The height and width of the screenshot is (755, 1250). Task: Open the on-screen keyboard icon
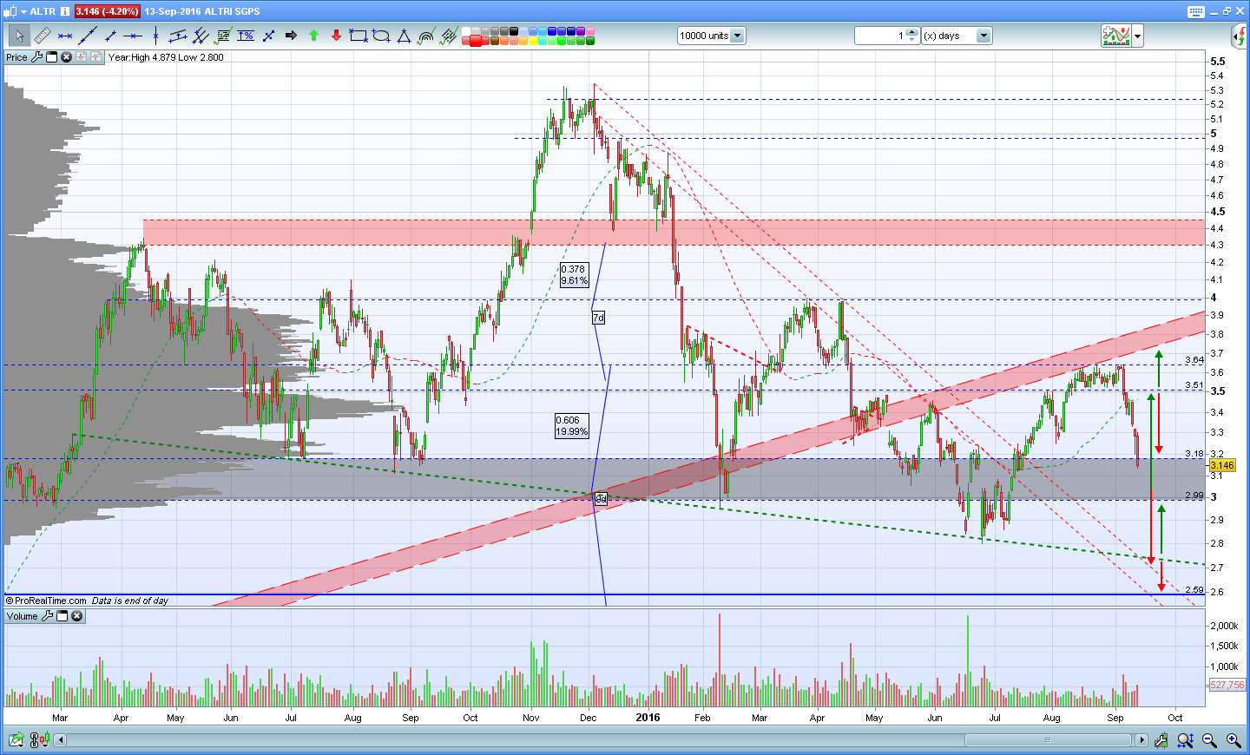[1196, 11]
